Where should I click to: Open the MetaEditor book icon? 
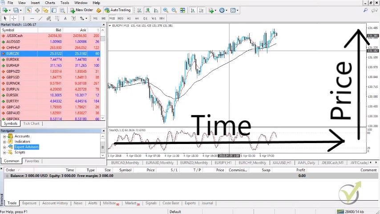click(98, 10)
